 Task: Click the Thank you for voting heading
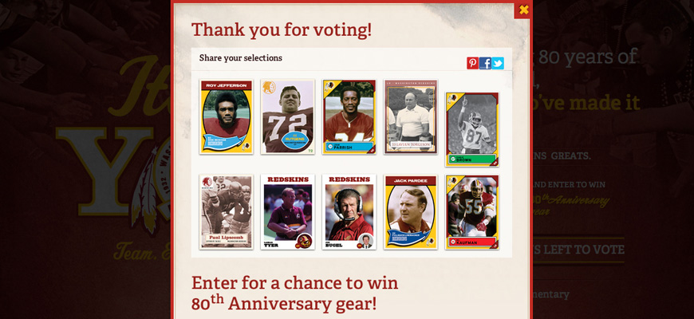282,30
